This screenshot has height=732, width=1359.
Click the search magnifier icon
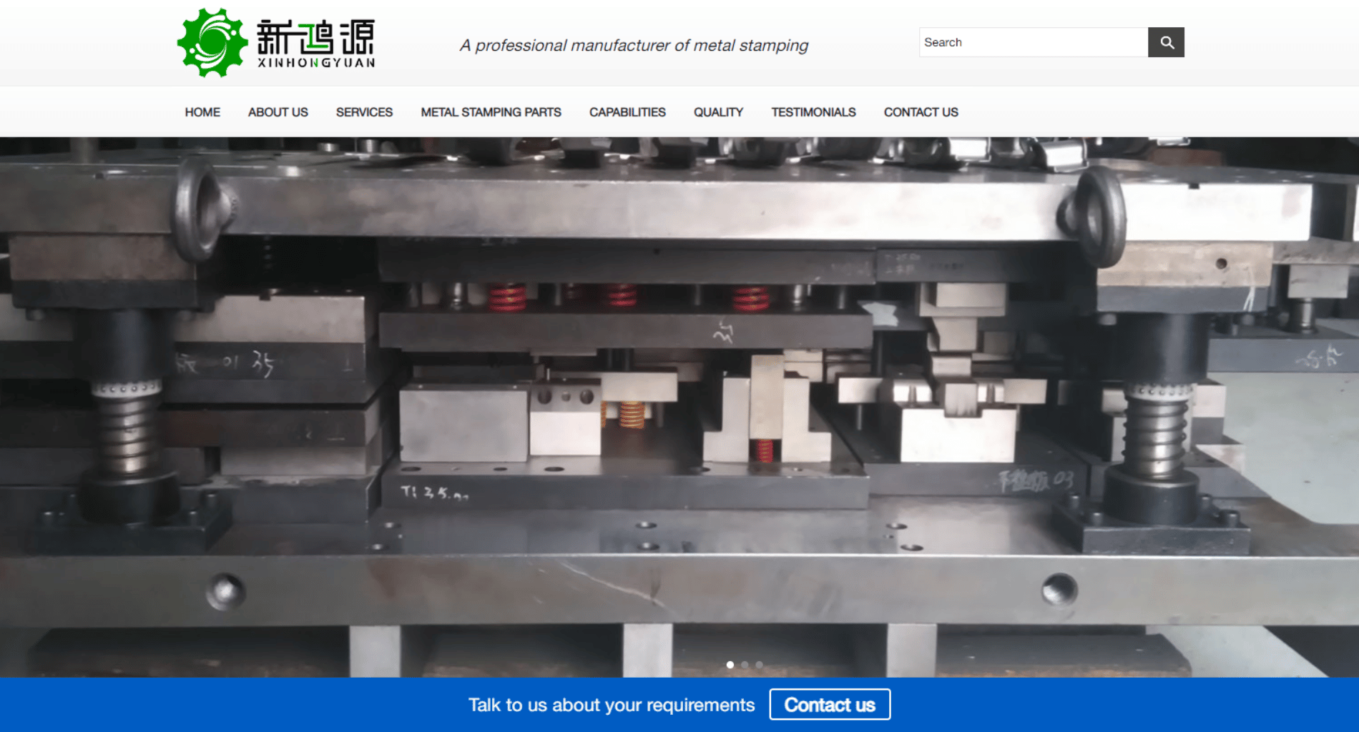(x=1166, y=42)
